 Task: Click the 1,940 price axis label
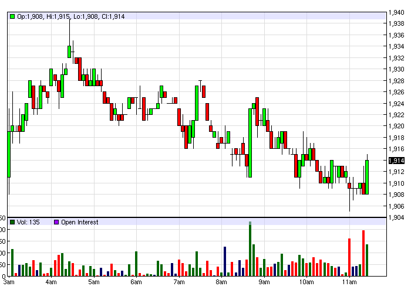coord(396,12)
